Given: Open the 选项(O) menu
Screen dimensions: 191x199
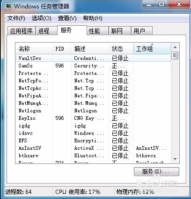Looking at the screenshot, I should (41, 18).
